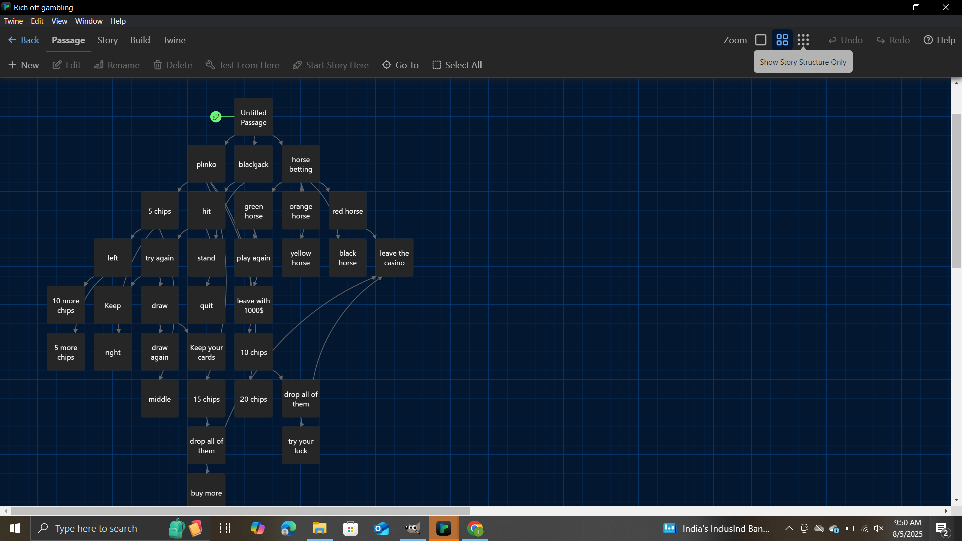
Task: Show hidden system tray icons
Action: point(789,528)
